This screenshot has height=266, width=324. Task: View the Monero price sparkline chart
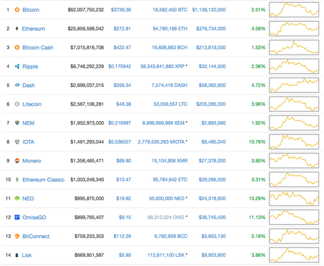click(294, 160)
